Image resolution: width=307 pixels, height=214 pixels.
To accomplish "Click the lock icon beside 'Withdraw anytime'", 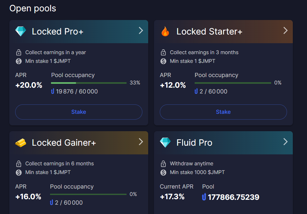I will (163, 164).
